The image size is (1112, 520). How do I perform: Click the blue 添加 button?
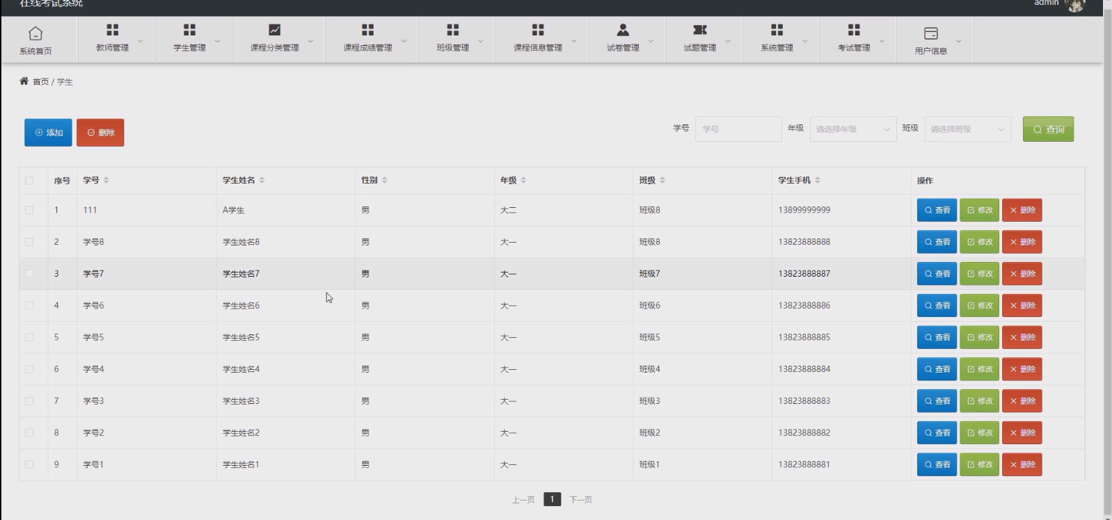[48, 133]
